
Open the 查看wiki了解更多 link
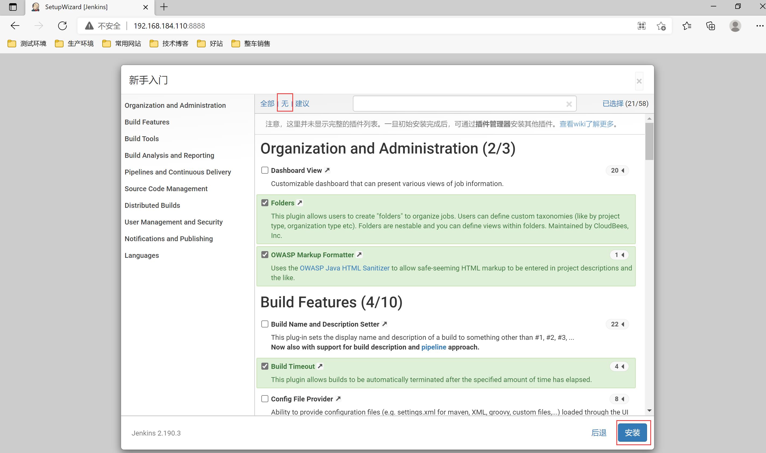point(586,124)
